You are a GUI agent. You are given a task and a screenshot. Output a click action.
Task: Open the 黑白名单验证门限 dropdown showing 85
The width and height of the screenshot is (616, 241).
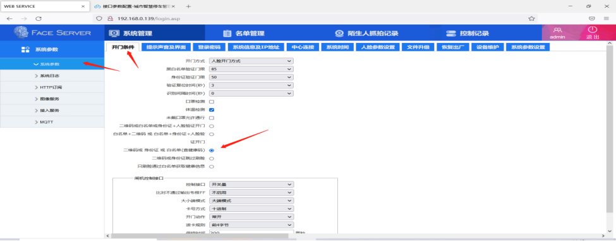pyautogui.click(x=251, y=69)
